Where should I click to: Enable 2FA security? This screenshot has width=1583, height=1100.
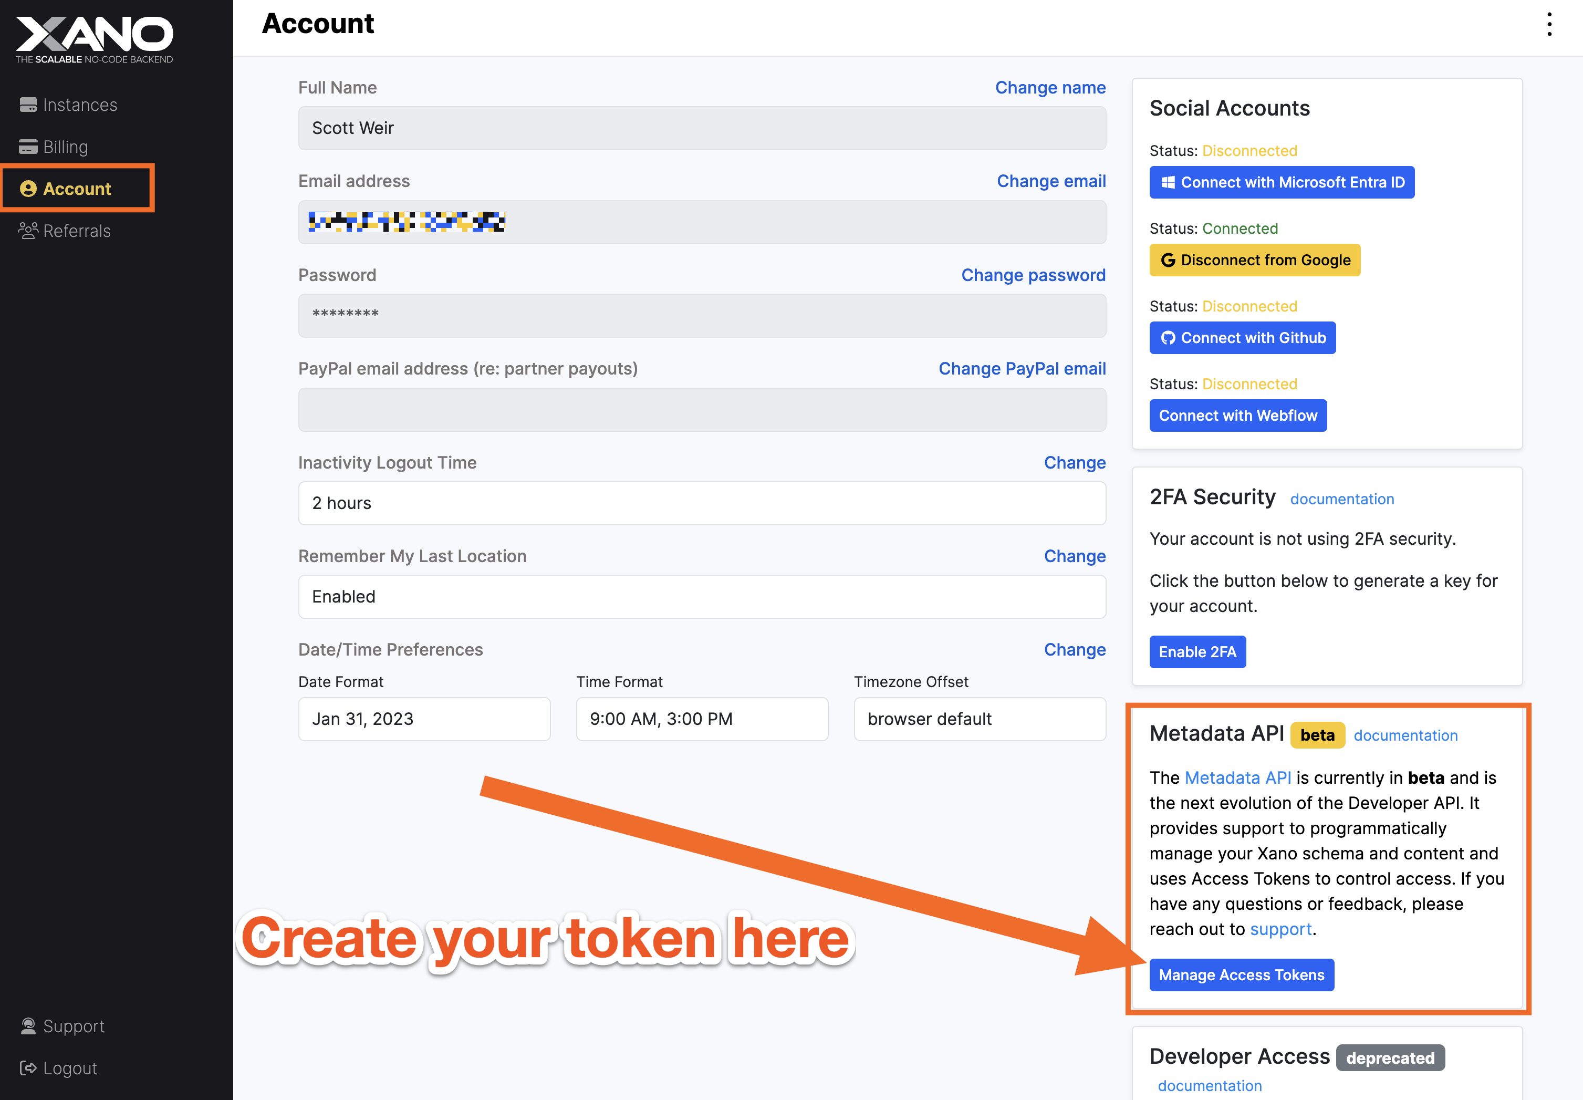1197,652
